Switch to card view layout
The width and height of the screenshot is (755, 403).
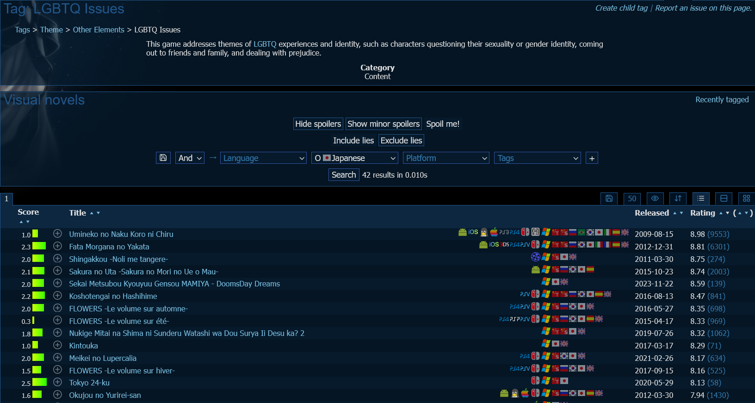coord(724,198)
